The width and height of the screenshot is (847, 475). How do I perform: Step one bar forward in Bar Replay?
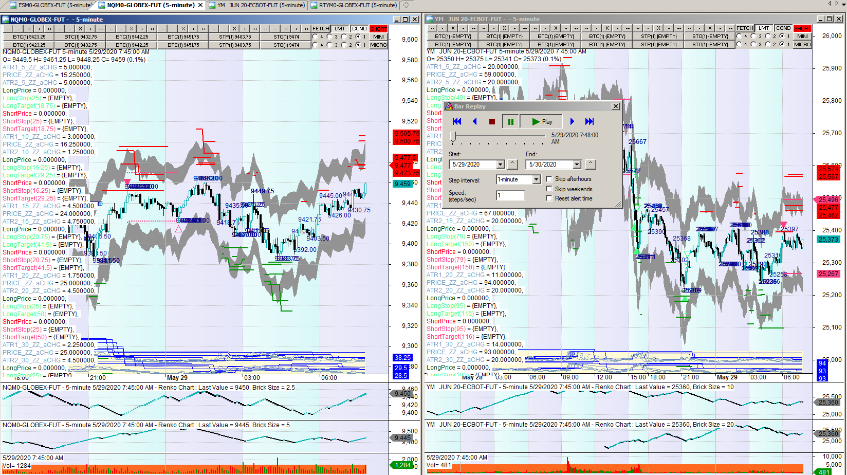coord(572,122)
